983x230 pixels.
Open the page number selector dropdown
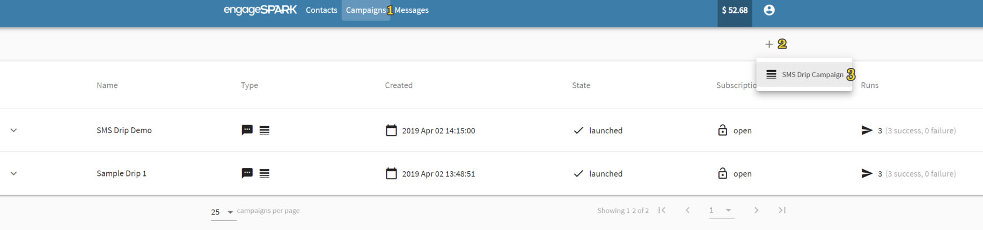(721, 210)
